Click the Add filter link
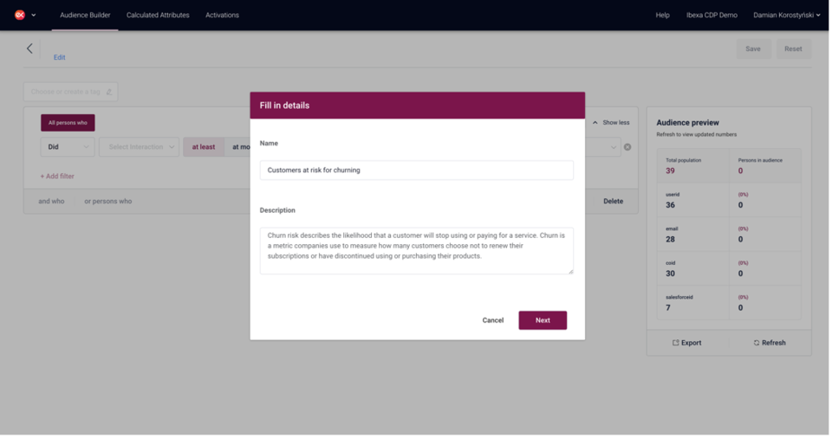832x438 pixels. coord(57,177)
